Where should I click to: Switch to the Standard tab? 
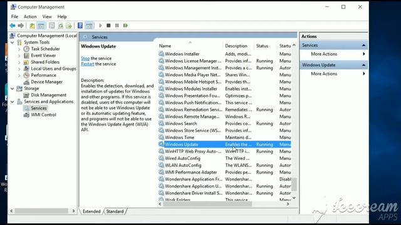[x=115, y=211]
